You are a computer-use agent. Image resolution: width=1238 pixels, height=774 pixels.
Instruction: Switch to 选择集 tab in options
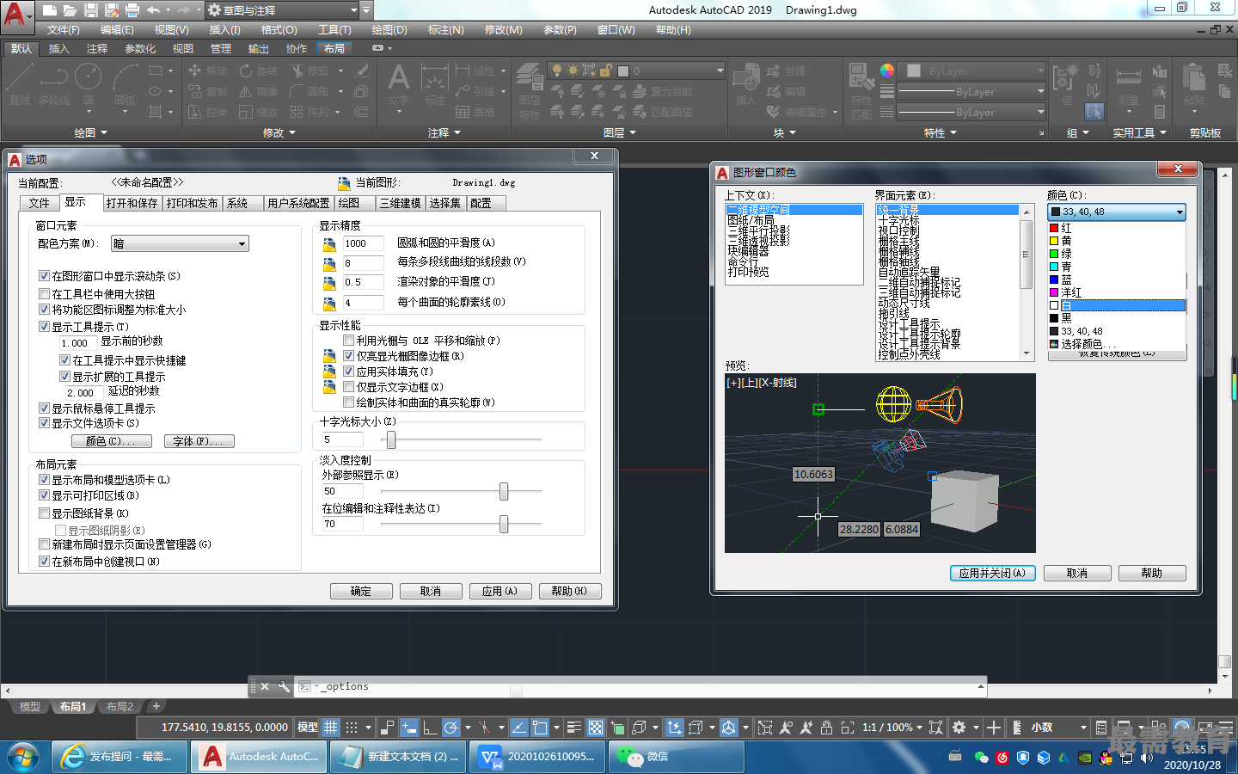point(445,203)
